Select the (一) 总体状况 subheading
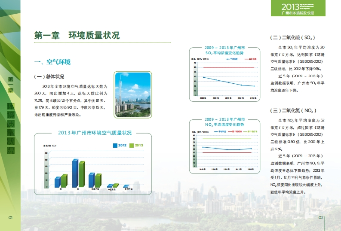Screen dimensions: 341x231 pyautogui.click(x=49, y=77)
